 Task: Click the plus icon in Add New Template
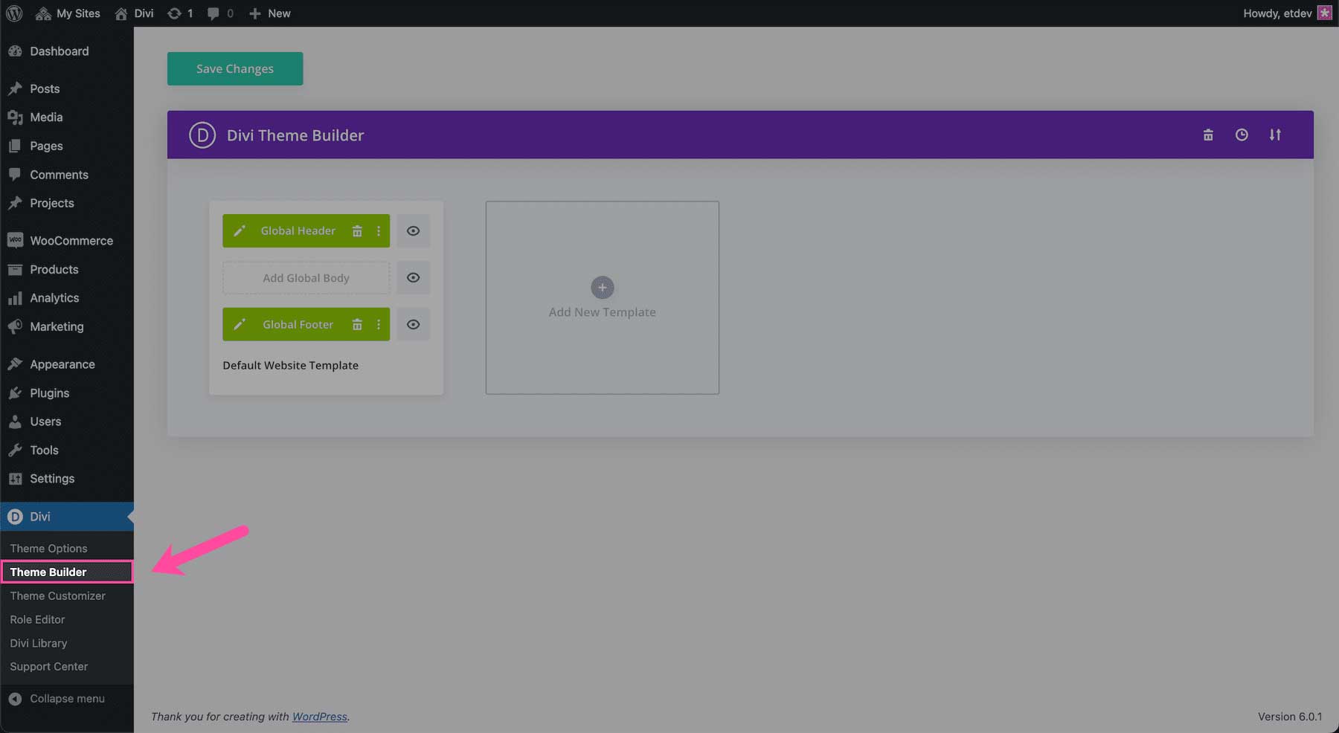pos(602,287)
